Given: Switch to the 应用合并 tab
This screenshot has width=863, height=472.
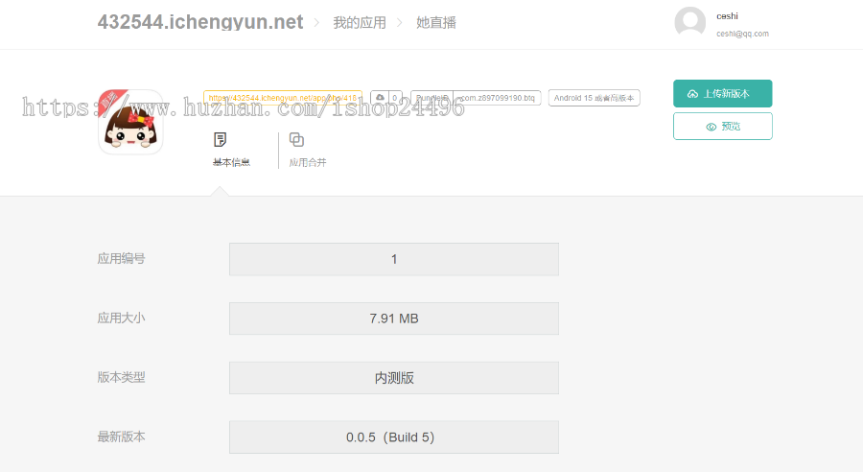Looking at the screenshot, I should click(x=308, y=150).
